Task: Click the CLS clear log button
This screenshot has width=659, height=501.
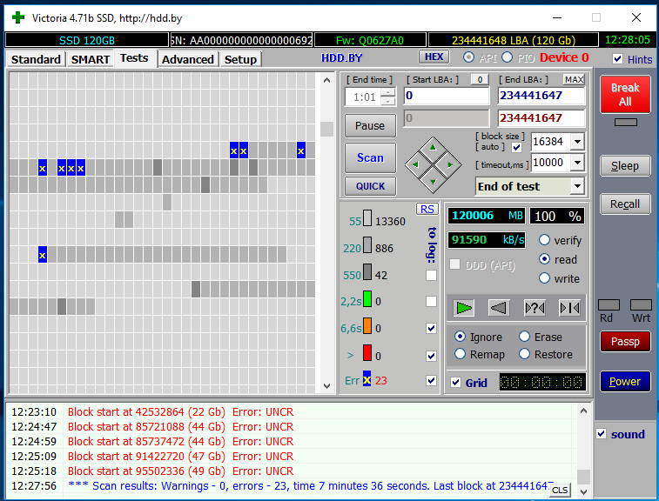Action: [560, 490]
